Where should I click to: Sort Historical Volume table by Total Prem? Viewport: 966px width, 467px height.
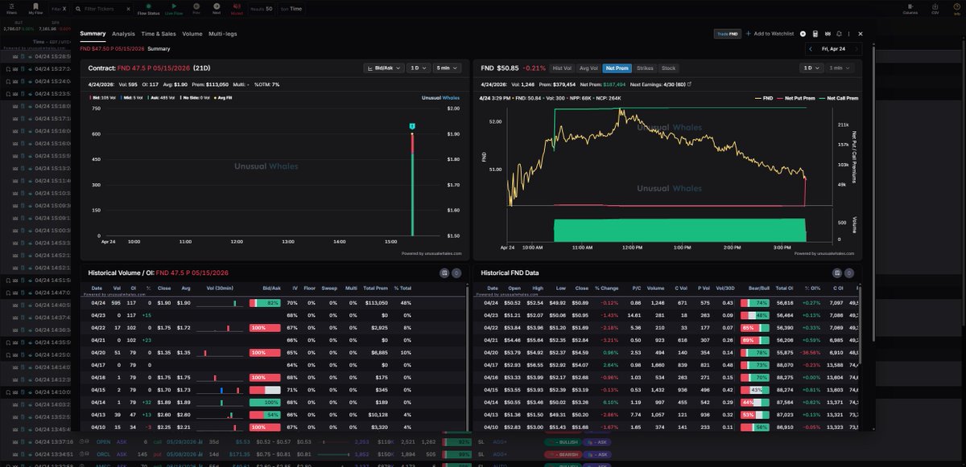(x=375, y=288)
